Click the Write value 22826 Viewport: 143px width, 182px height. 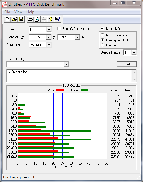115,152
